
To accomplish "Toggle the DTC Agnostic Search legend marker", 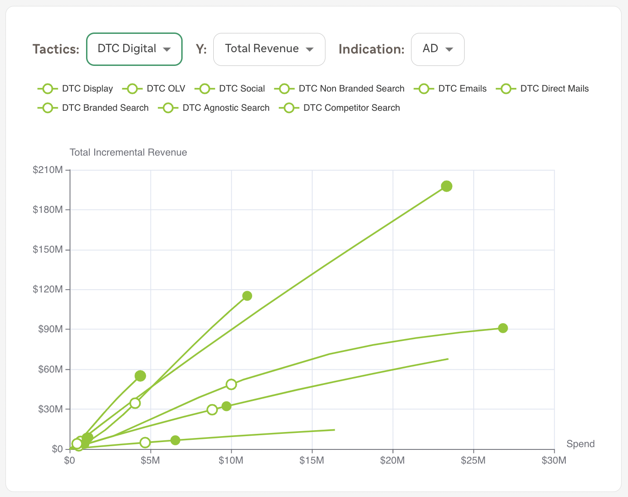I will tap(168, 108).
